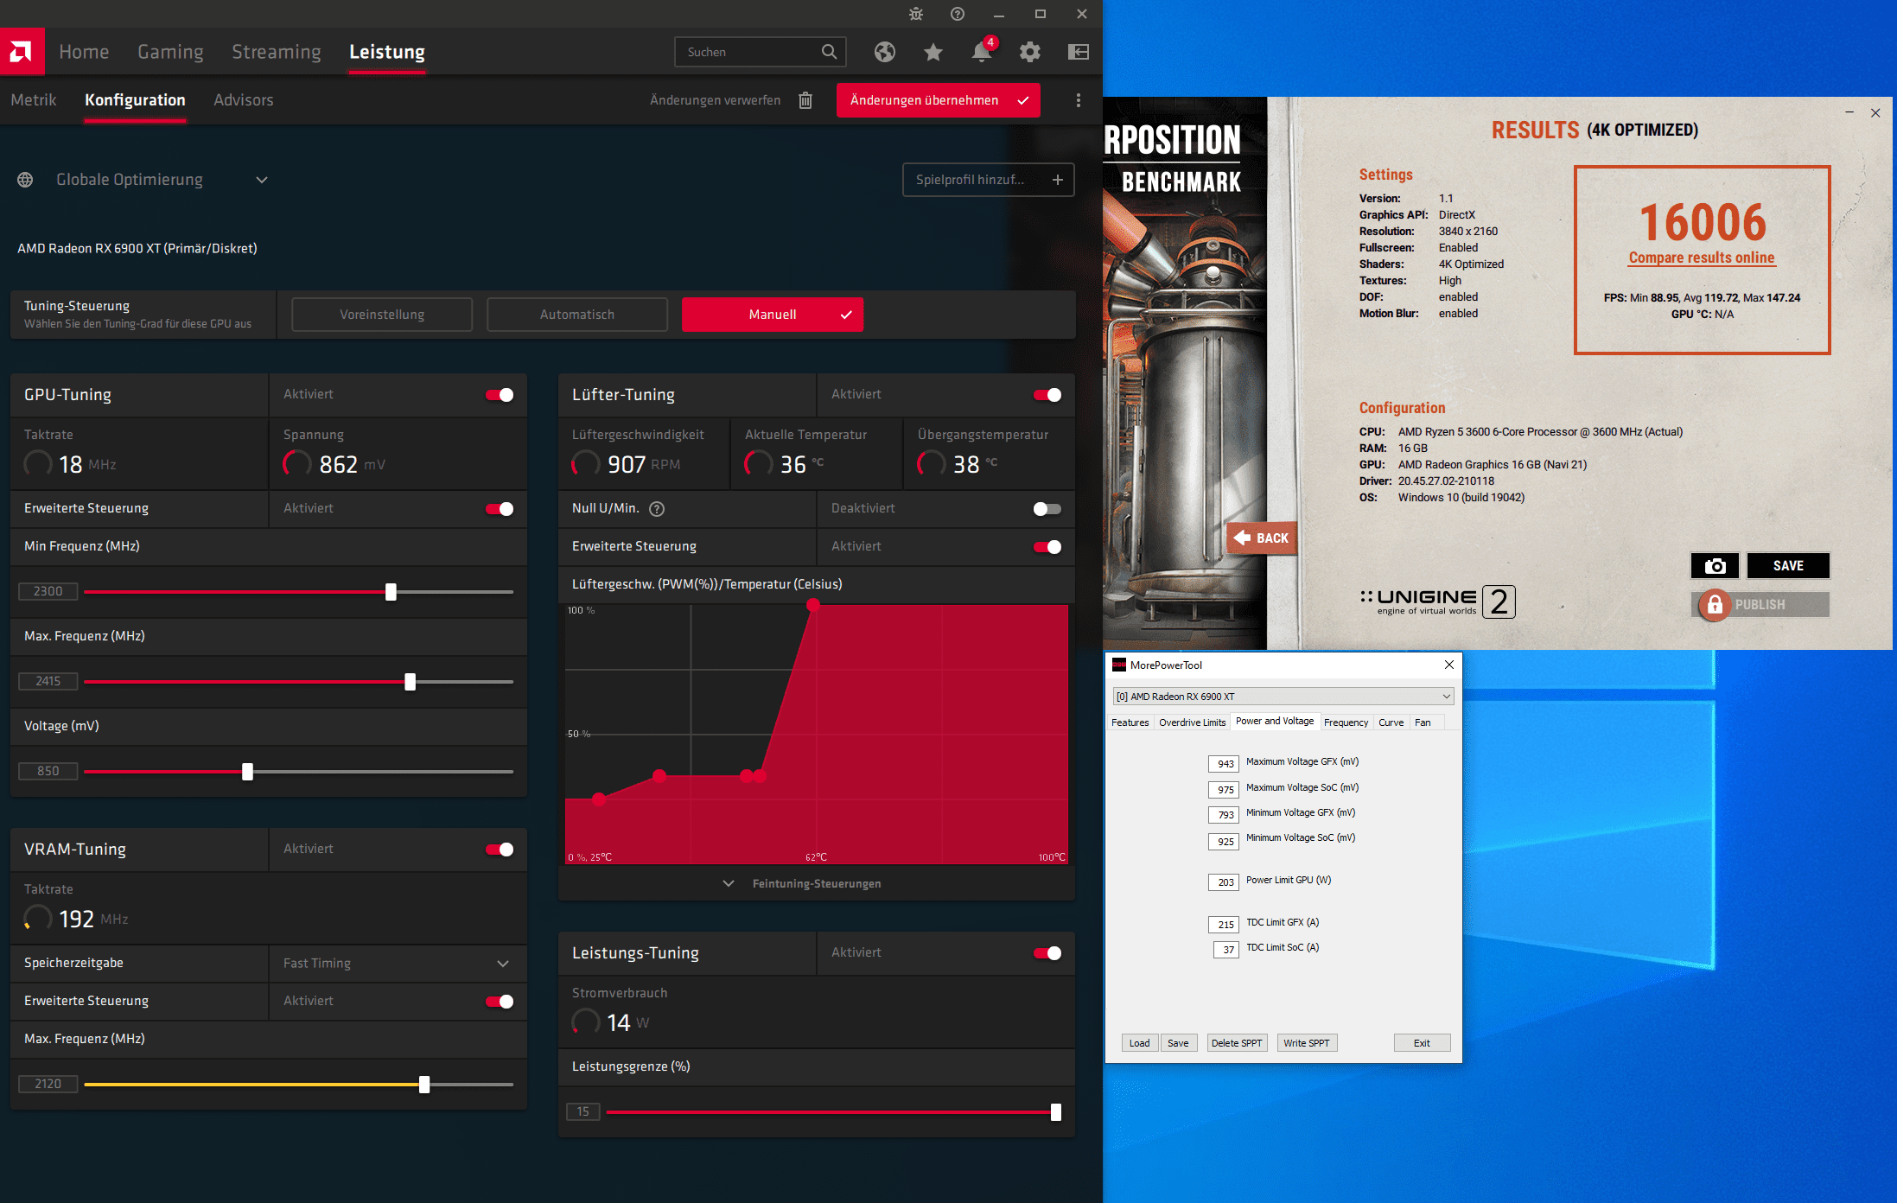This screenshot has width=1897, height=1203.
Task: Click the Voltage (mV) slider handle
Action: 248,772
